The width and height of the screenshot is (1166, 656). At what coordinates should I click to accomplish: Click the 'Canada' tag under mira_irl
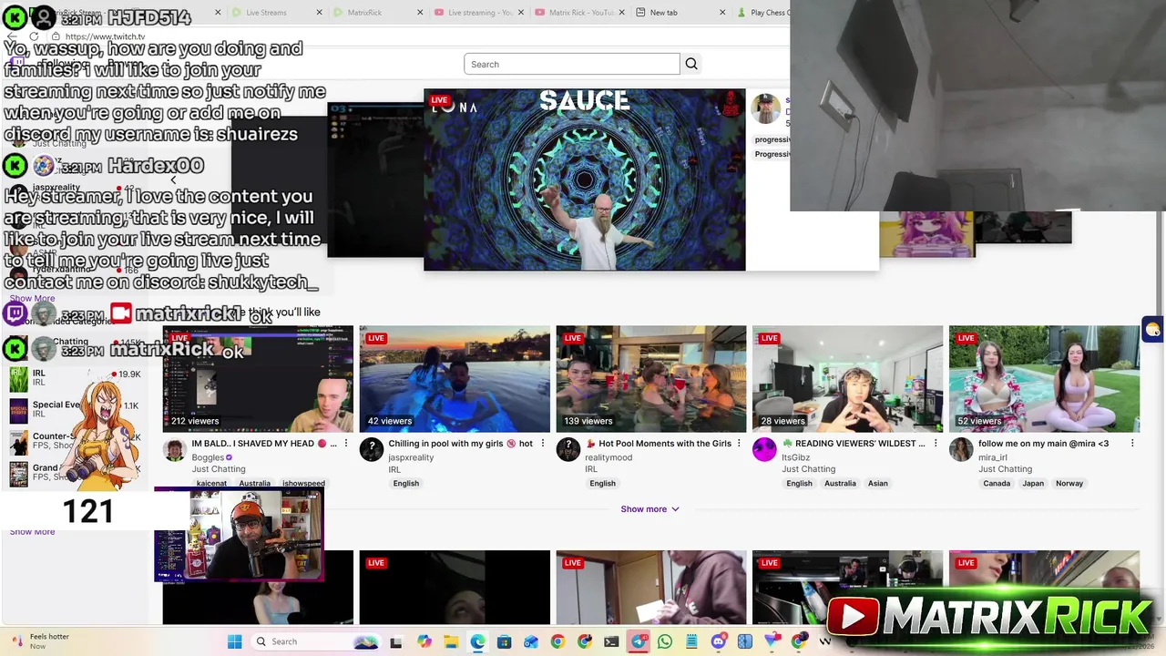click(x=997, y=484)
